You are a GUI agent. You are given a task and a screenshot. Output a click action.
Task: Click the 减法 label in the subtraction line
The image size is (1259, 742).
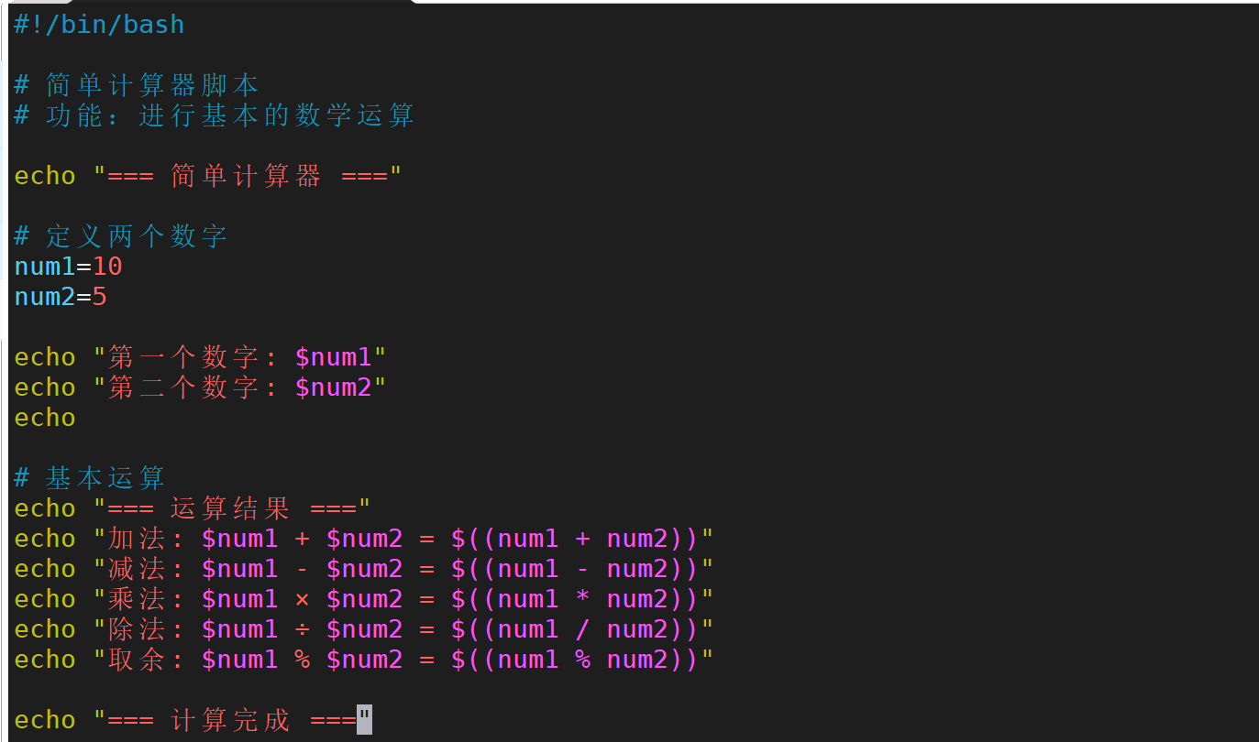click(138, 569)
